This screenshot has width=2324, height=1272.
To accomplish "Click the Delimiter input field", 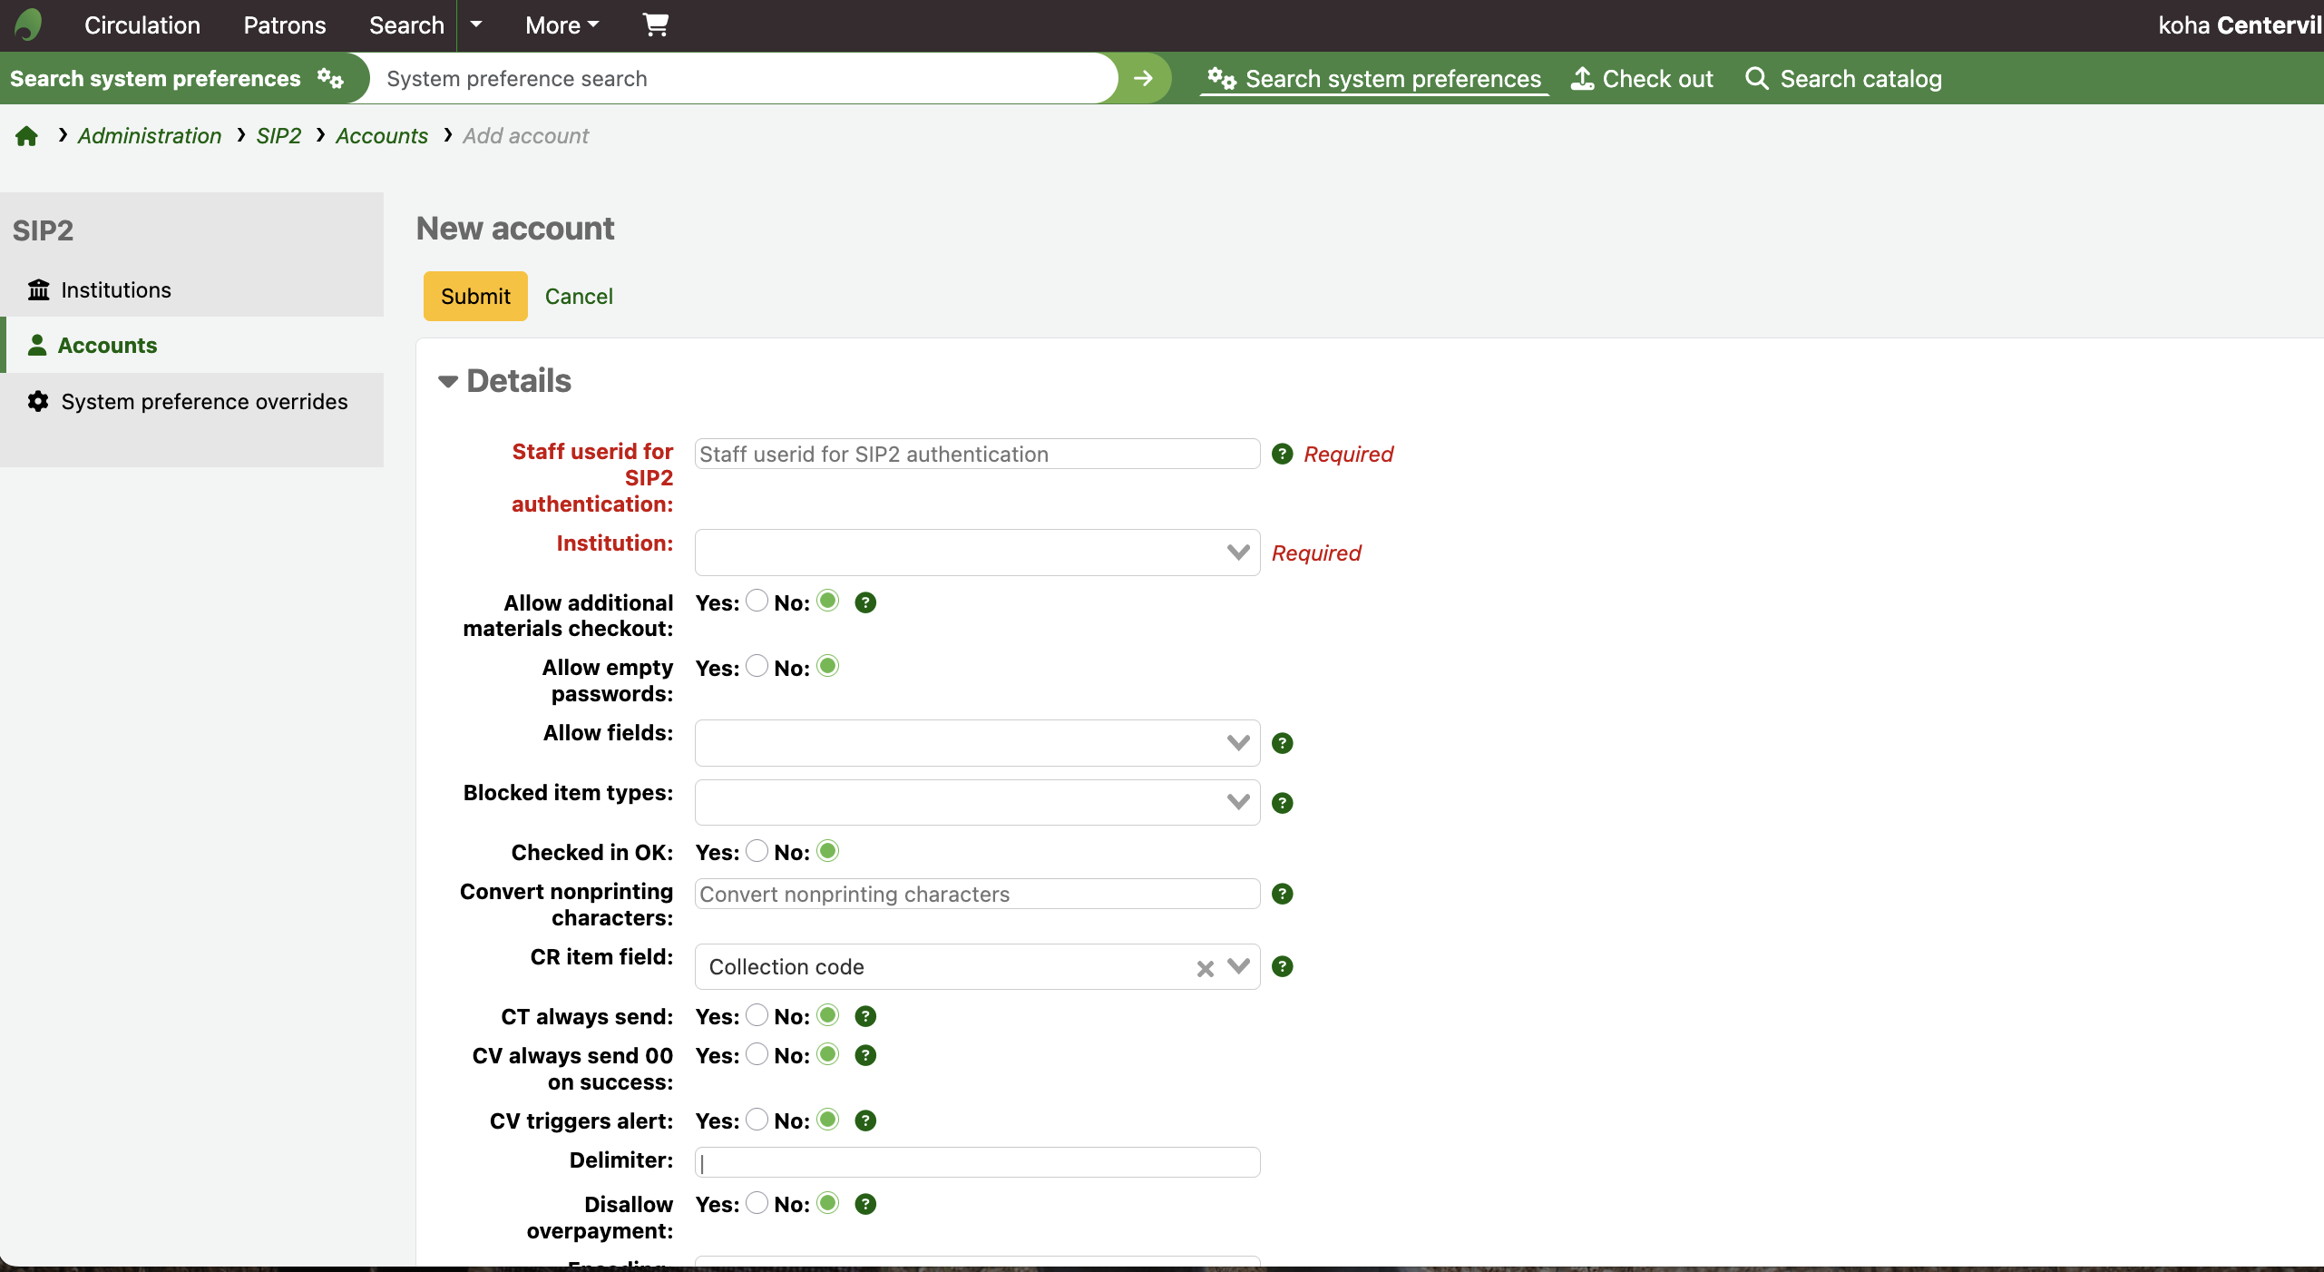I will [x=977, y=1162].
